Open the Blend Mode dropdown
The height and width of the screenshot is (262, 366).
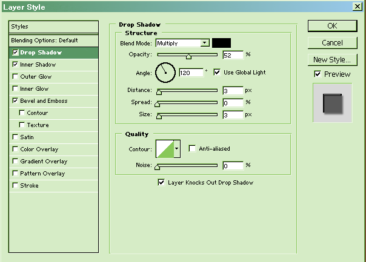point(205,43)
